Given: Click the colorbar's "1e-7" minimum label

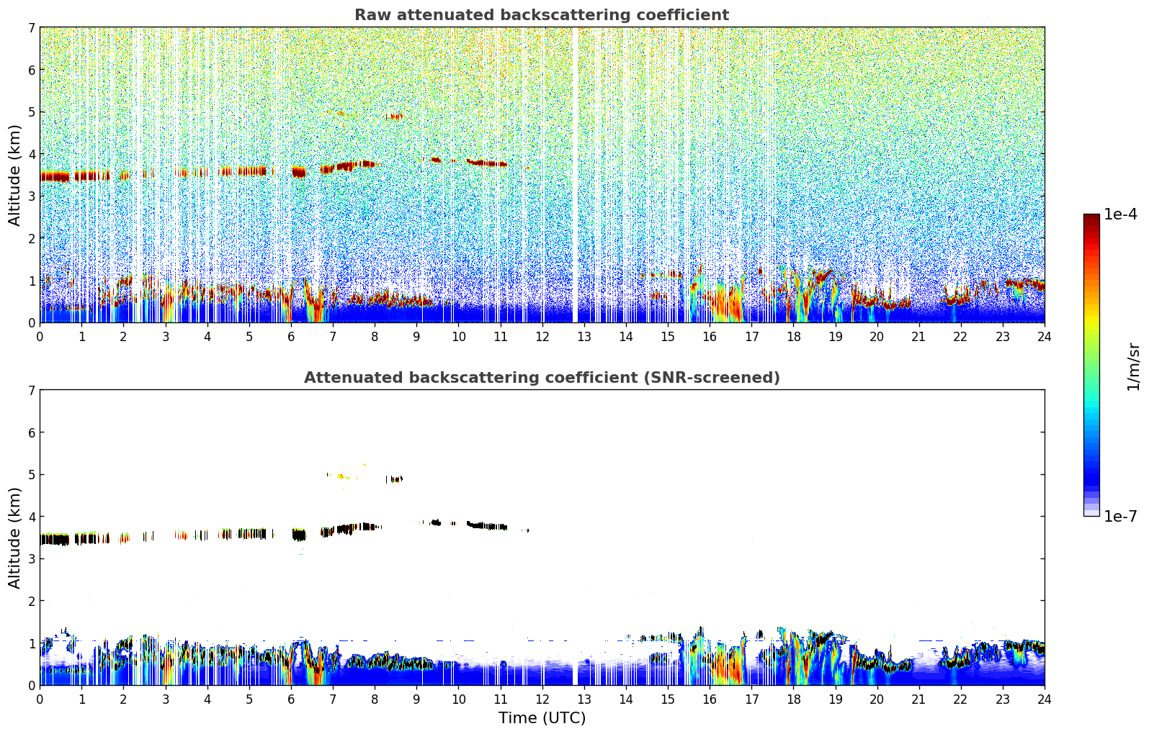Looking at the screenshot, I should [x=1120, y=516].
